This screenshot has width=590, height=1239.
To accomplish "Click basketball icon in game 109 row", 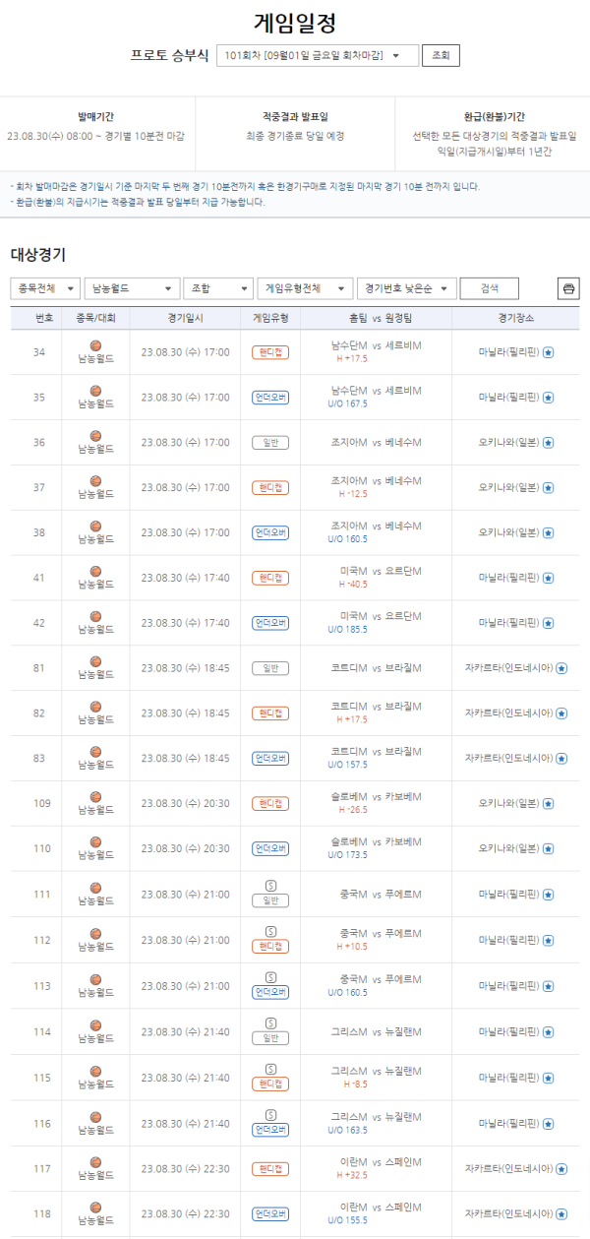I will click(x=95, y=796).
